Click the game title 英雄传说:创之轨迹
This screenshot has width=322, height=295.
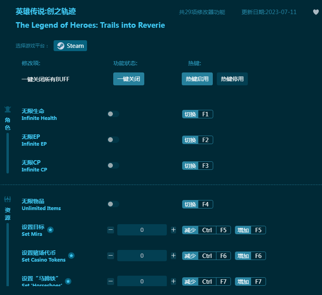pos(46,12)
